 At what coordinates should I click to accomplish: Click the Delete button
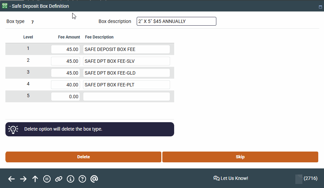pyautogui.click(x=83, y=157)
